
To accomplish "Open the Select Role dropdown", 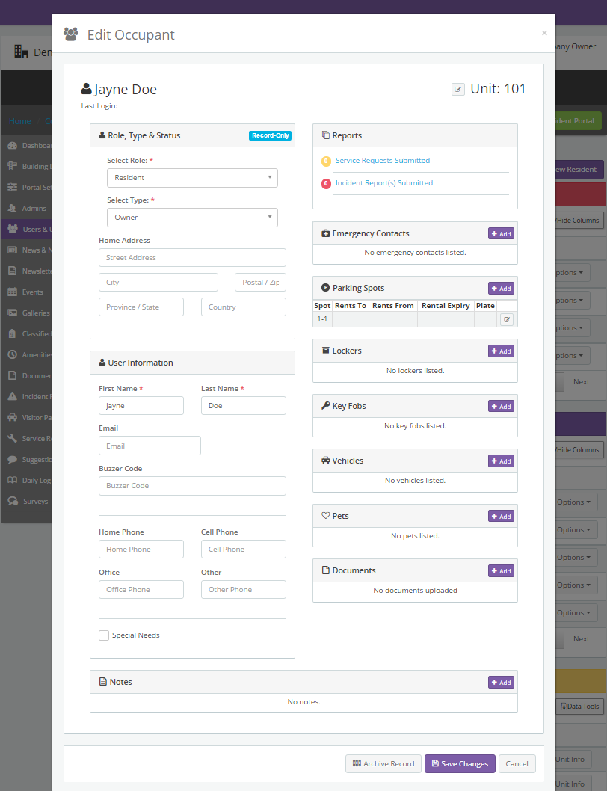I will pyautogui.click(x=192, y=178).
